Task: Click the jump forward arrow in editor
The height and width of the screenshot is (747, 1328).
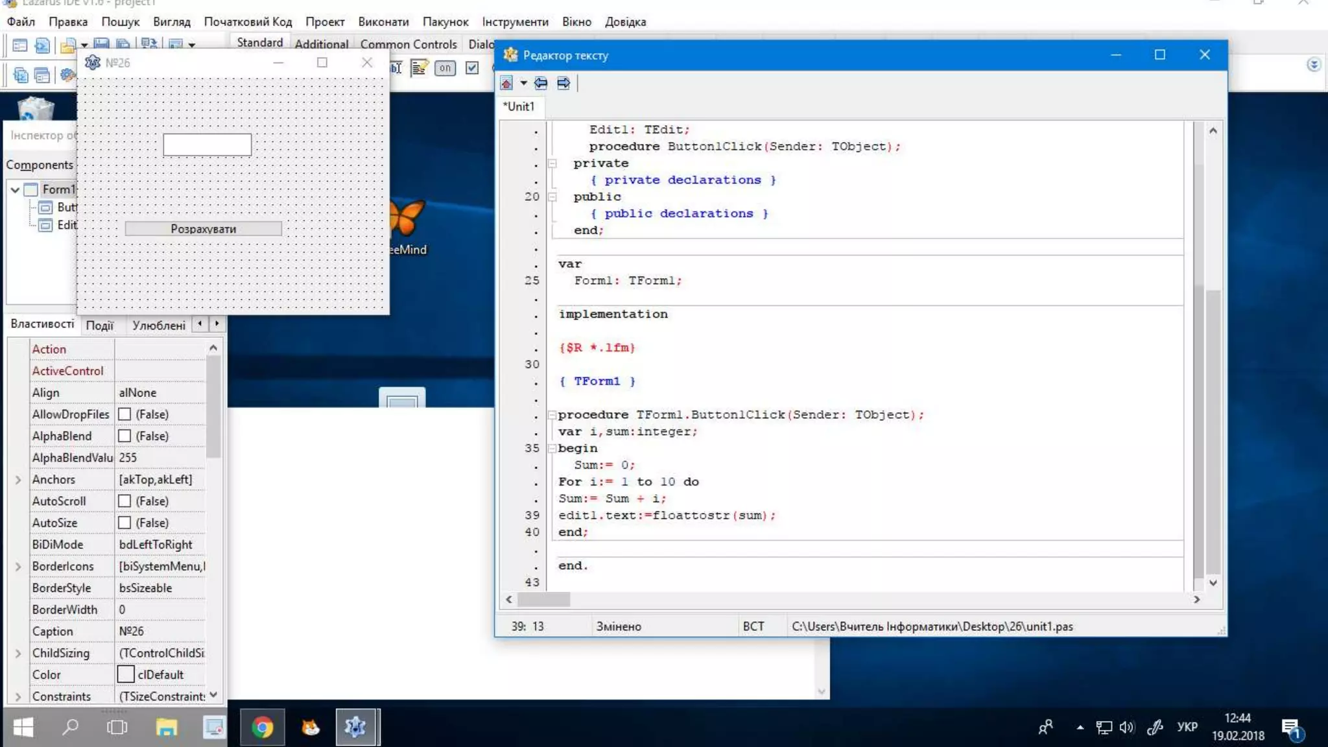Action: [563, 83]
